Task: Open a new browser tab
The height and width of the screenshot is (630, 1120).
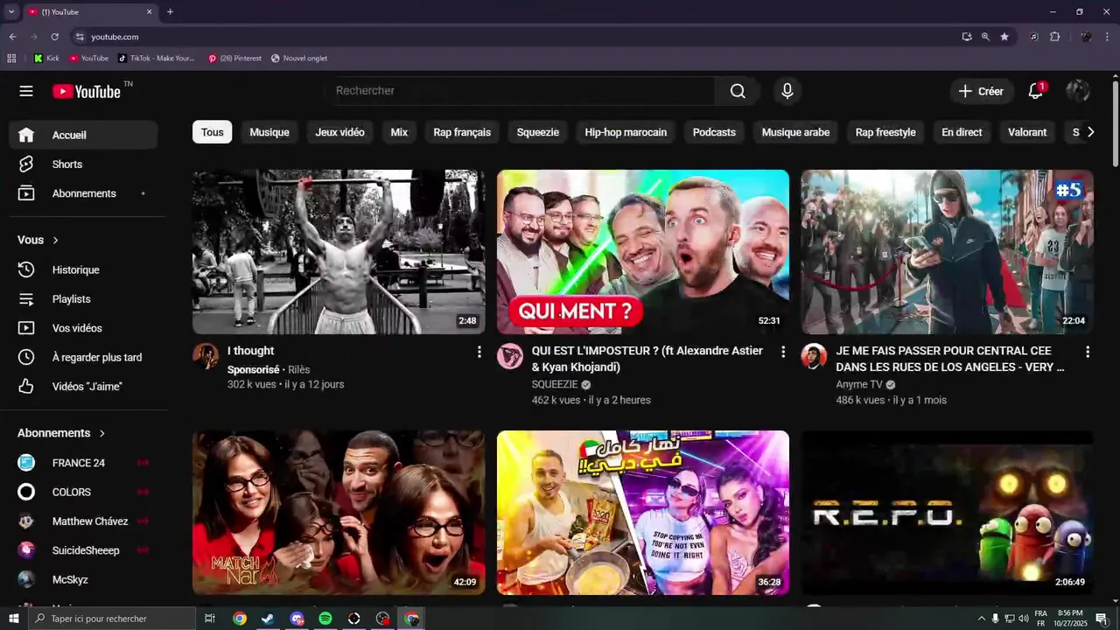Action: tap(170, 11)
